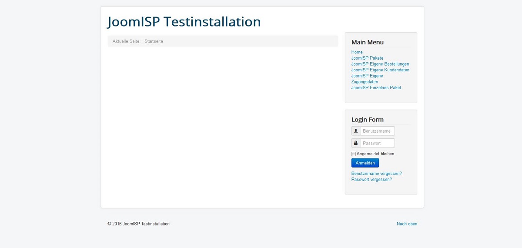522x248 pixels.
Task: Click the Startseite breadcrumb entry
Action: click(x=154, y=41)
